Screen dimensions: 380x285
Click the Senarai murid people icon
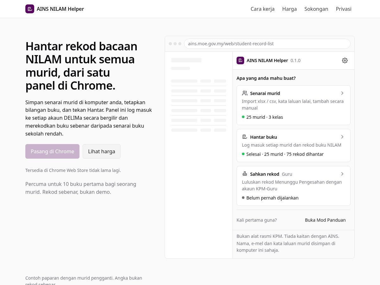[245, 93]
